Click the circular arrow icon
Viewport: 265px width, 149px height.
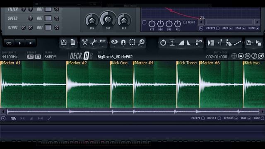[x=163, y=43]
